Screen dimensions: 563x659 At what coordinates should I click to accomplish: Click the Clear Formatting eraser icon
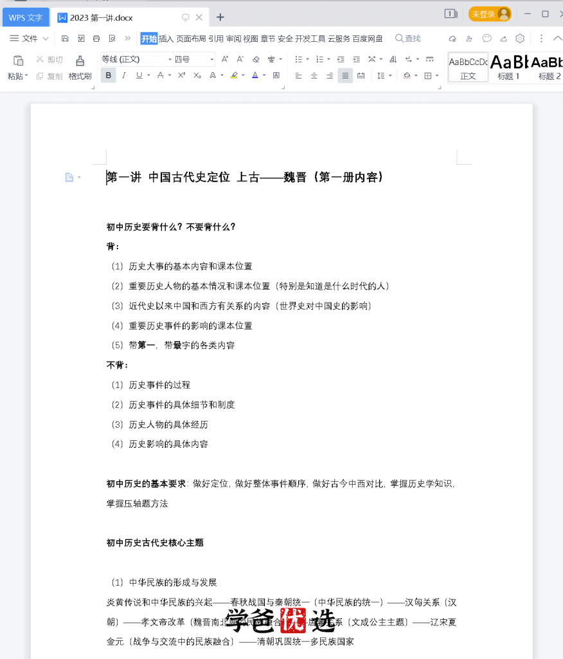point(256,59)
